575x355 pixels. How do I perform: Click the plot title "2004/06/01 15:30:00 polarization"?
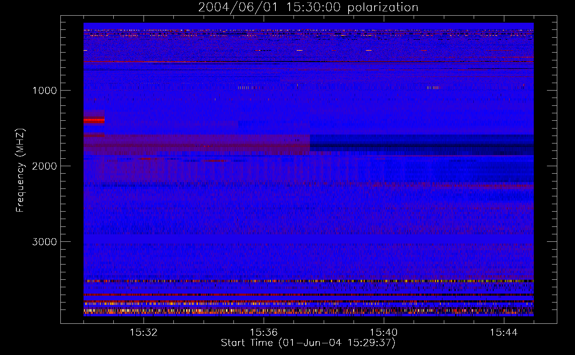(x=308, y=7)
